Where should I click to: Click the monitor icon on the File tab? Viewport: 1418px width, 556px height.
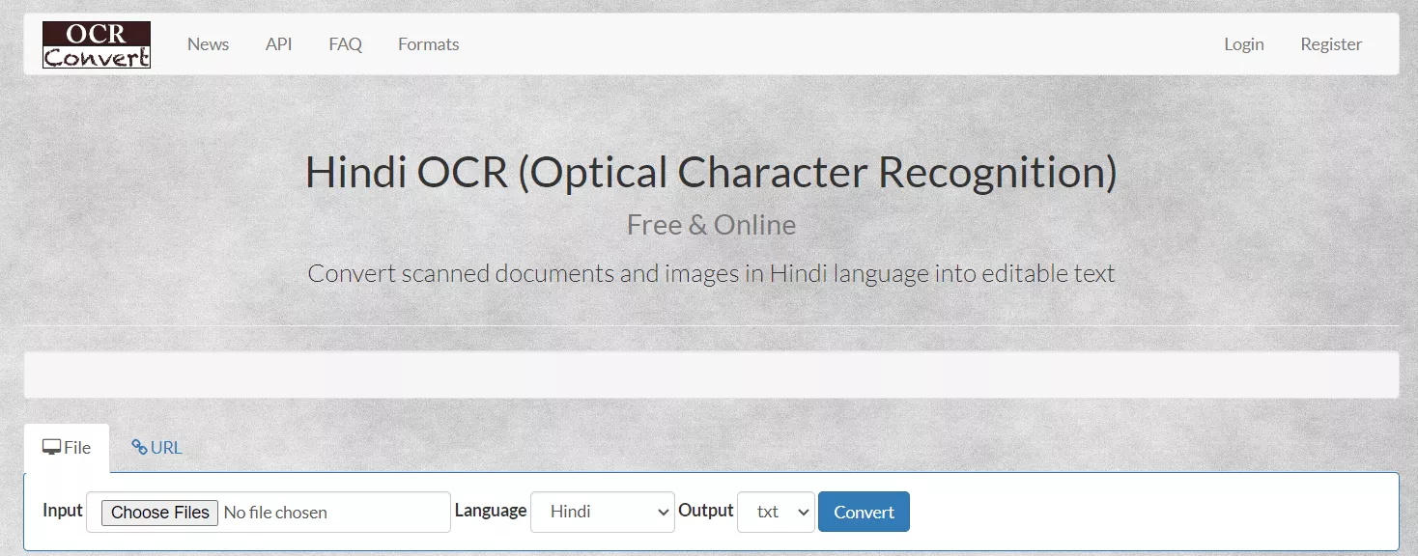pyautogui.click(x=51, y=445)
